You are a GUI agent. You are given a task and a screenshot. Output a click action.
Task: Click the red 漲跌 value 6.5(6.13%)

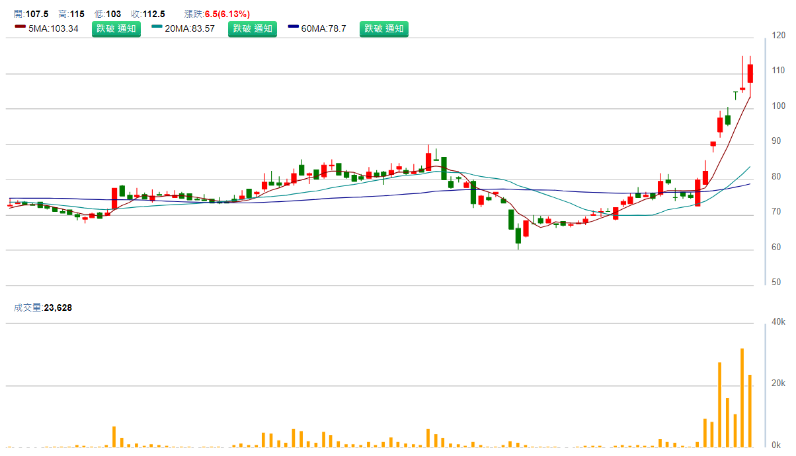pos(227,14)
